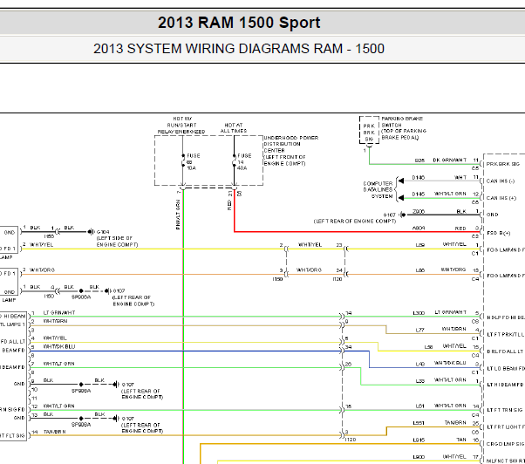Click the 'WHT/ORG' label beside connector pin 24
Screen dimensions: 525x464
[309, 270]
